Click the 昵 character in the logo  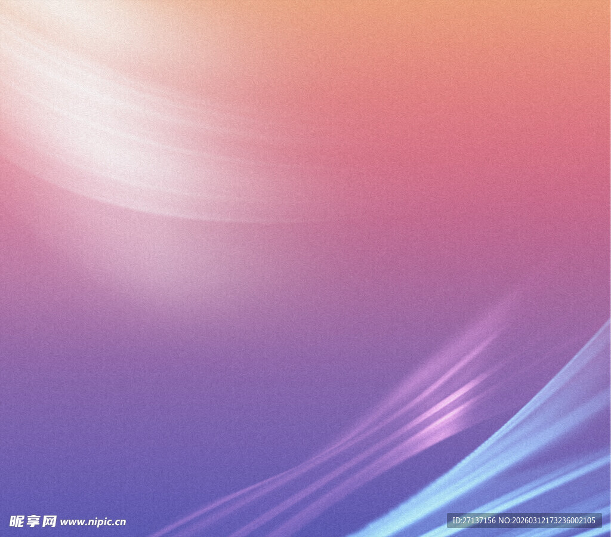[x=17, y=521]
